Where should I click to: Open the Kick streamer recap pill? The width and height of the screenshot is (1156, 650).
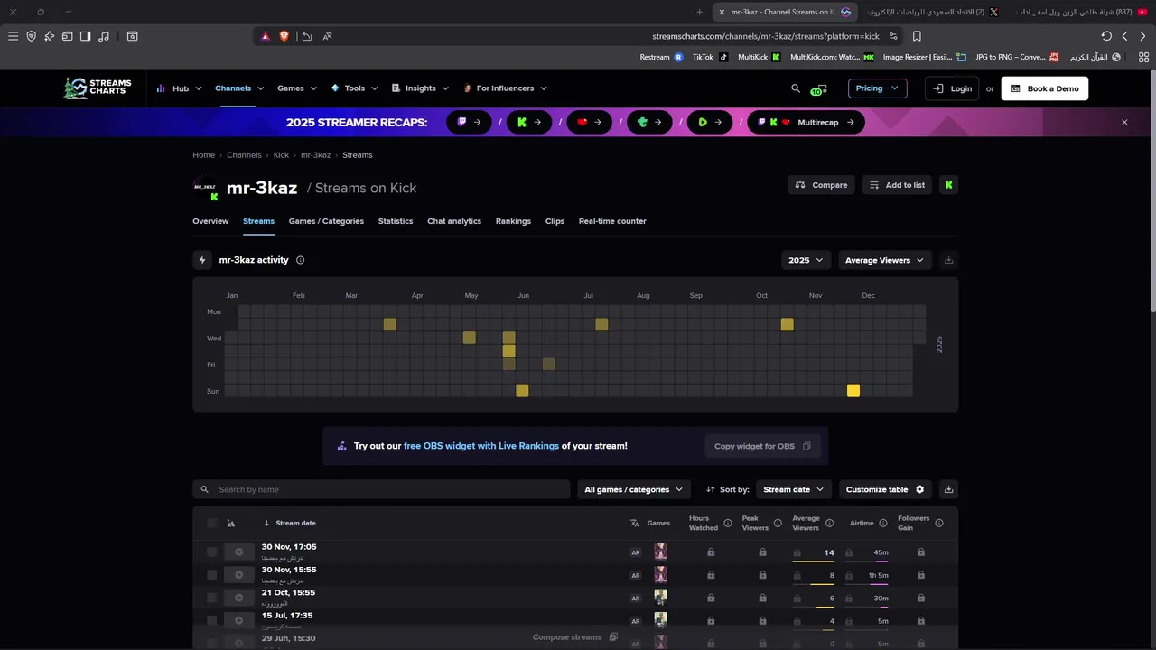(529, 122)
